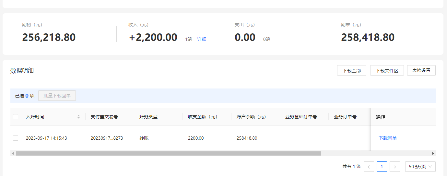Go to the next page arrow
This screenshot has width=447, height=176.
(x=394, y=167)
